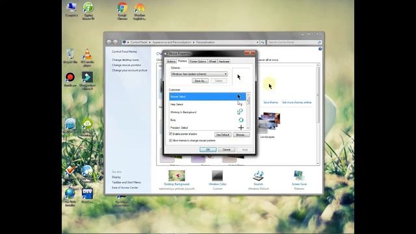Viewport: 416px width, 234px height.
Task: Click the Browse button
Action: 241,135
